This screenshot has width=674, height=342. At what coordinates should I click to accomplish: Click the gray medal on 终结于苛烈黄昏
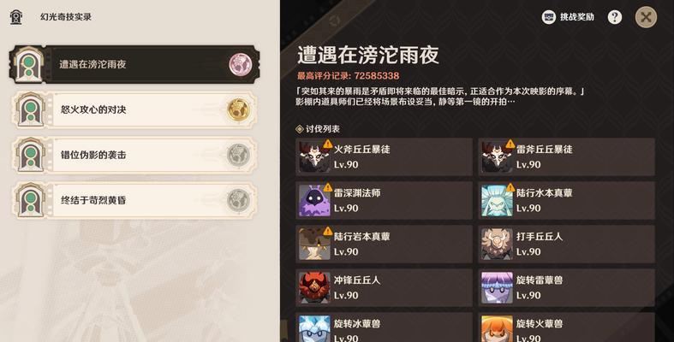point(239,200)
